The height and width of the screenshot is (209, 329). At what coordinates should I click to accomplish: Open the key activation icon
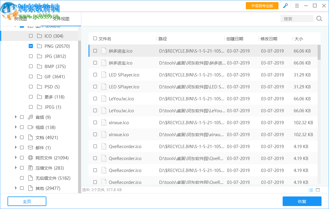pyautogui.click(x=285, y=5)
